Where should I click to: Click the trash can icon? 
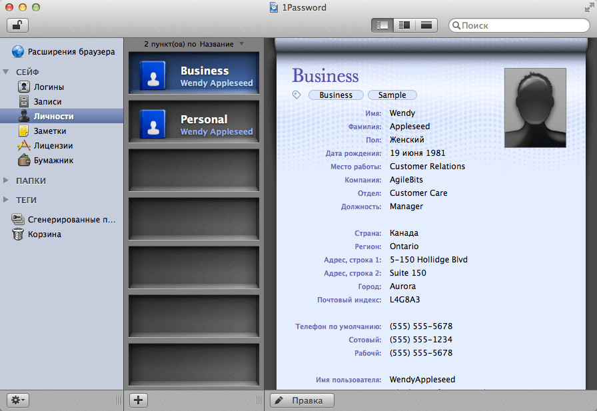click(17, 234)
